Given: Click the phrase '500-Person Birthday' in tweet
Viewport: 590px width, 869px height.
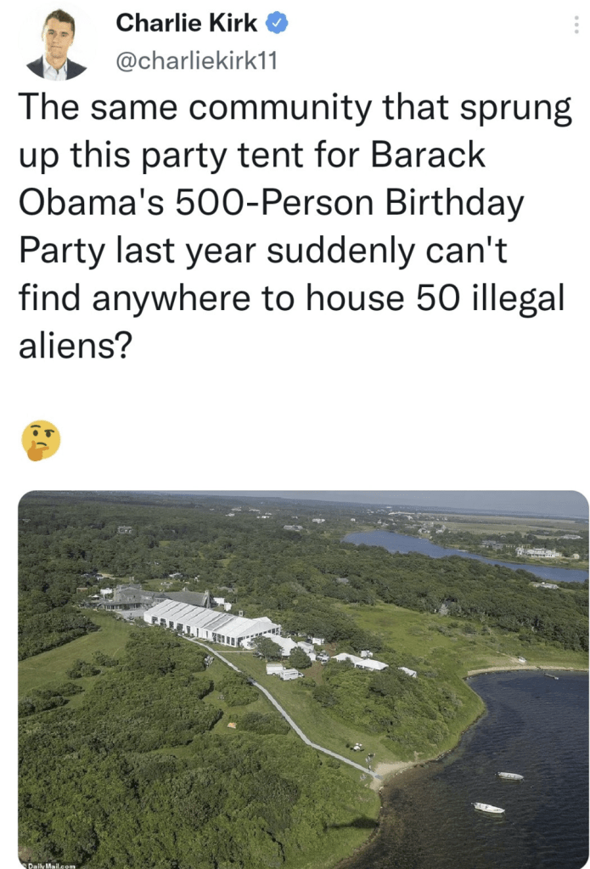Looking at the screenshot, I should tap(349, 203).
